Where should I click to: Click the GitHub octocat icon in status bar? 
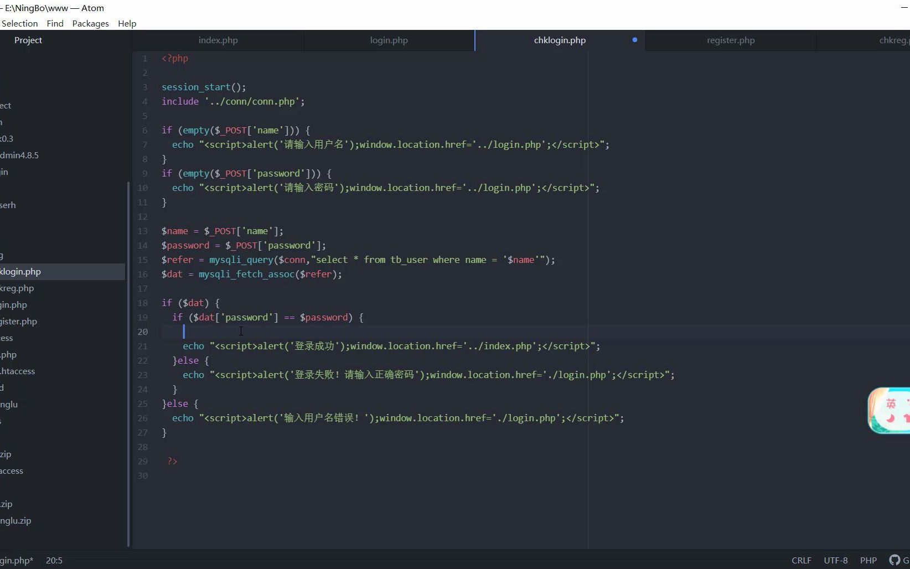click(x=895, y=560)
